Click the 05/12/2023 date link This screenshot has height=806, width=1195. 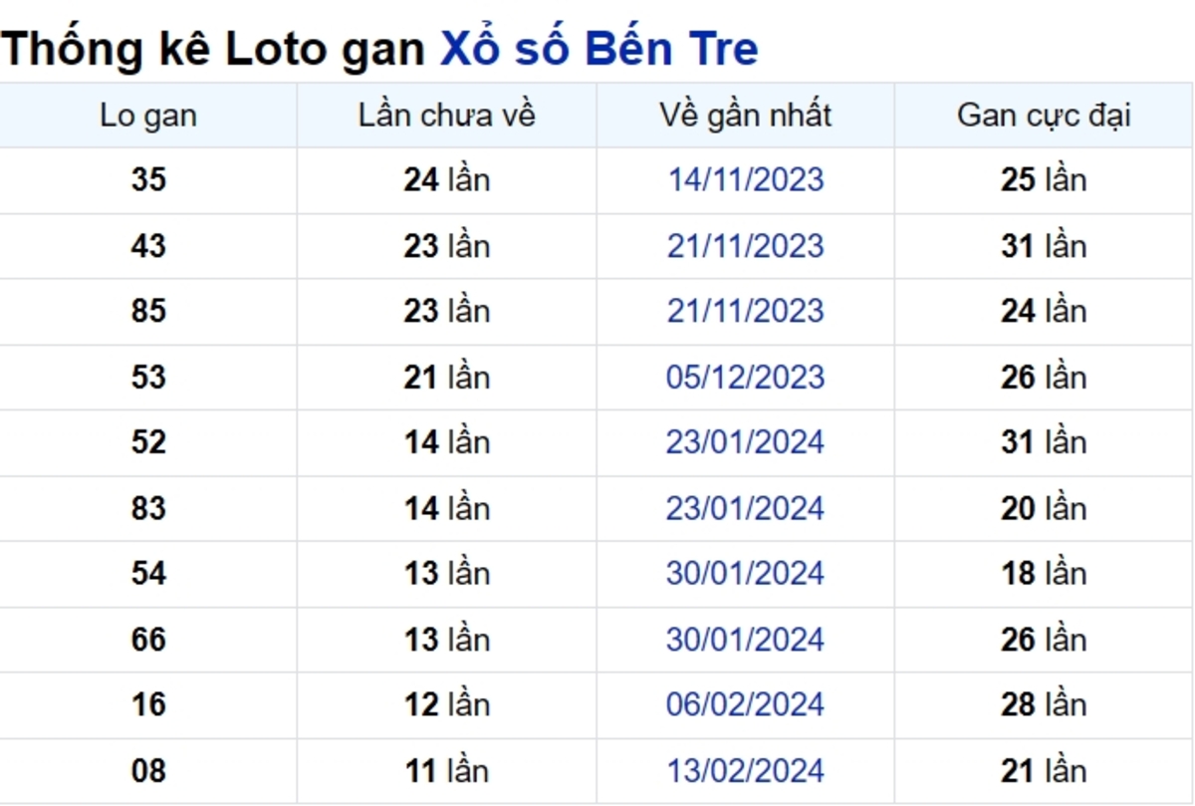coord(746,378)
